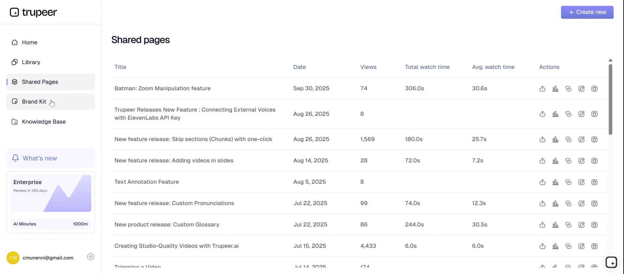The image size is (624, 274).
Task: Open 'New feature release: Custom Pronunciations' title
Action: [x=174, y=203]
